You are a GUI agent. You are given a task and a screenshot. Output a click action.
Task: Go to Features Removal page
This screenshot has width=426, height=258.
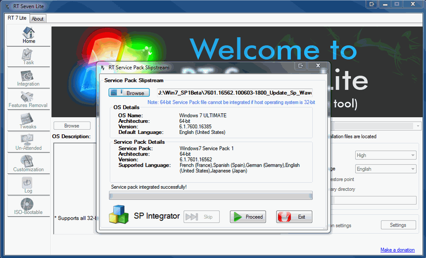[x=29, y=100]
